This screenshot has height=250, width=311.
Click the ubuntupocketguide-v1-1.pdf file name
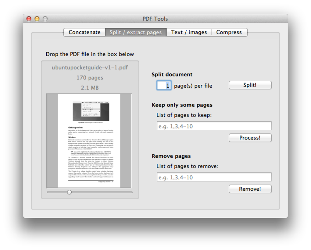click(90, 68)
